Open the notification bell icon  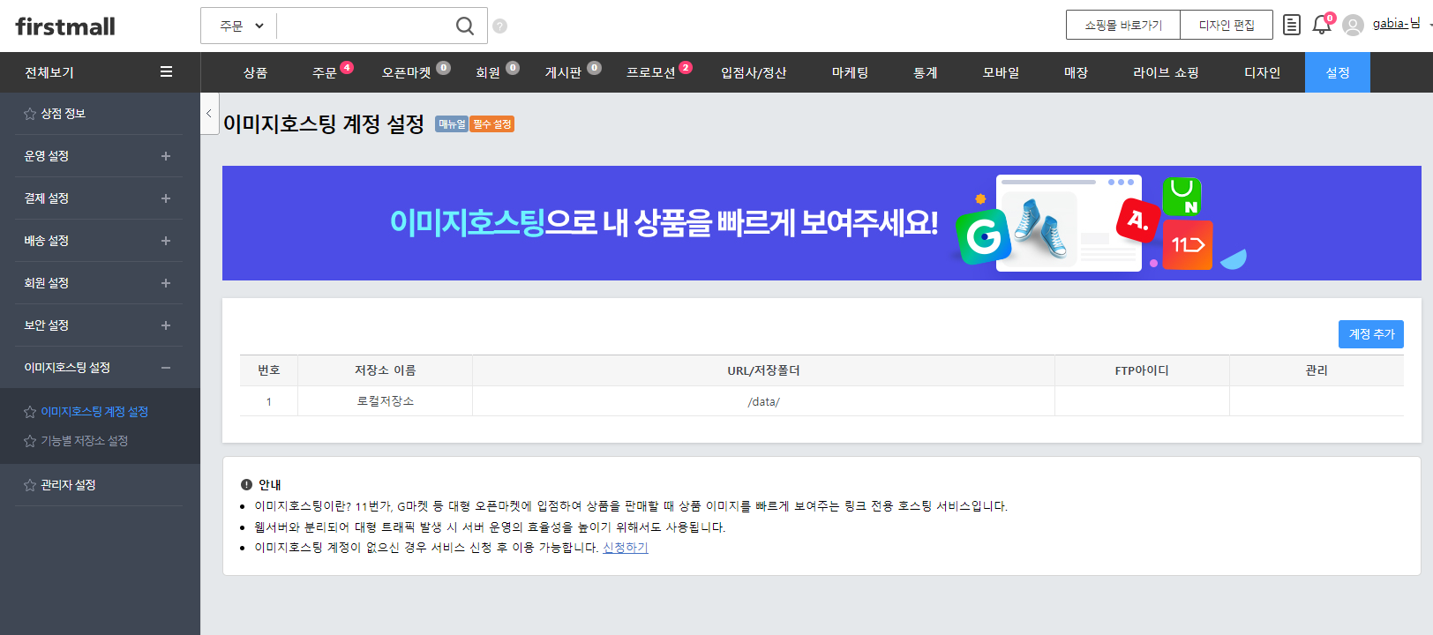point(1321,25)
